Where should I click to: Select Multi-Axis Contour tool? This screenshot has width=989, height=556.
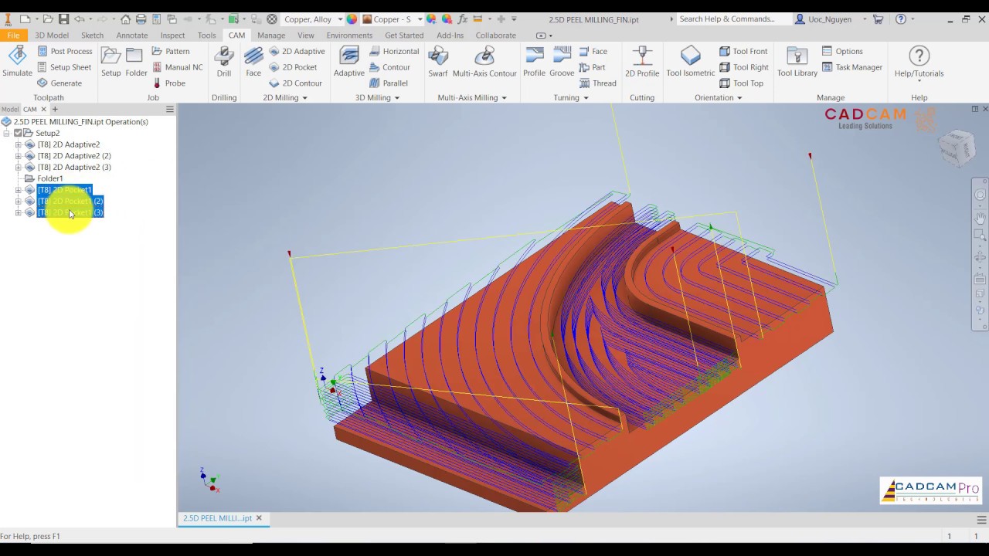484,62
